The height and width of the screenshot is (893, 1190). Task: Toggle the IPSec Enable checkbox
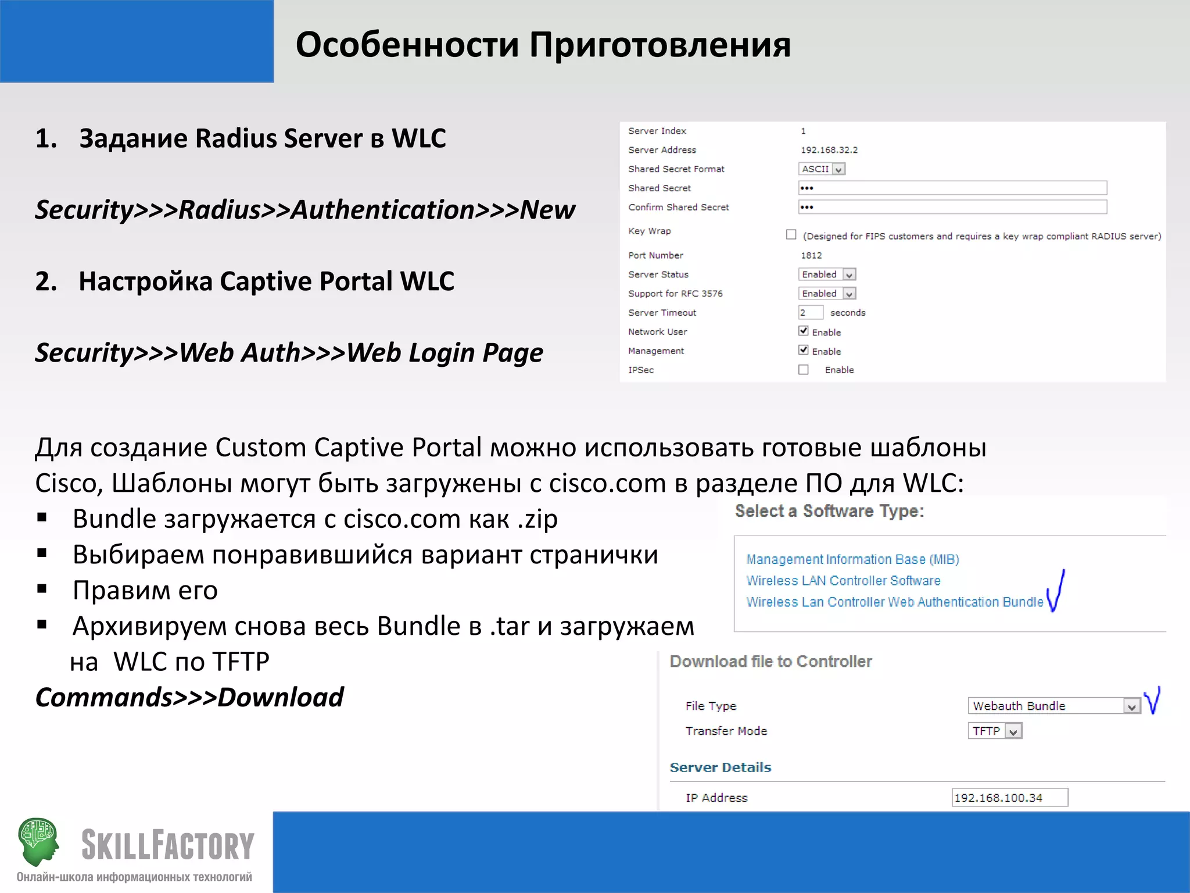point(804,370)
